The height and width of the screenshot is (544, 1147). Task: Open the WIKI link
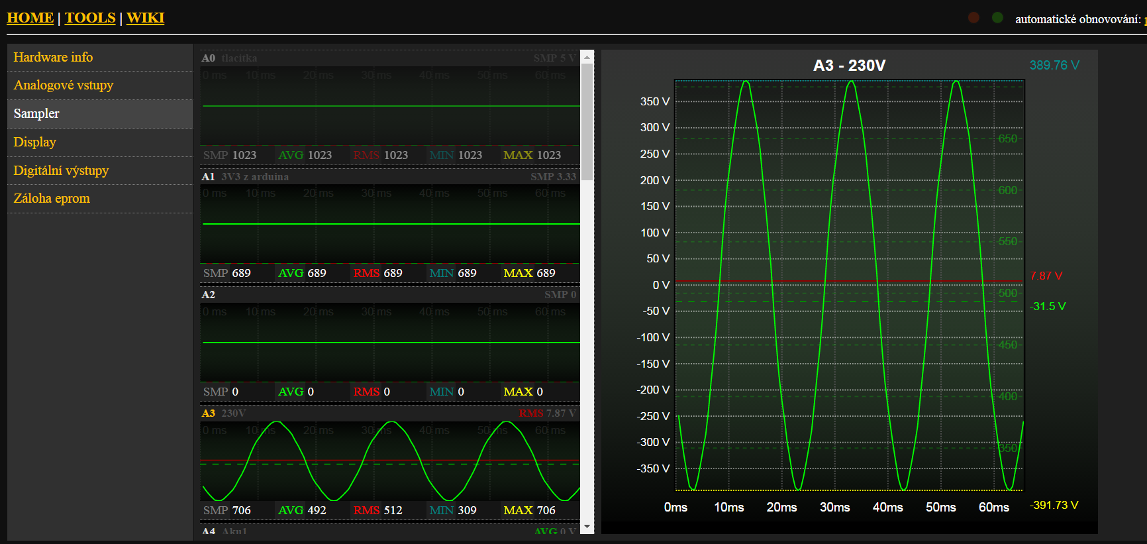click(145, 18)
